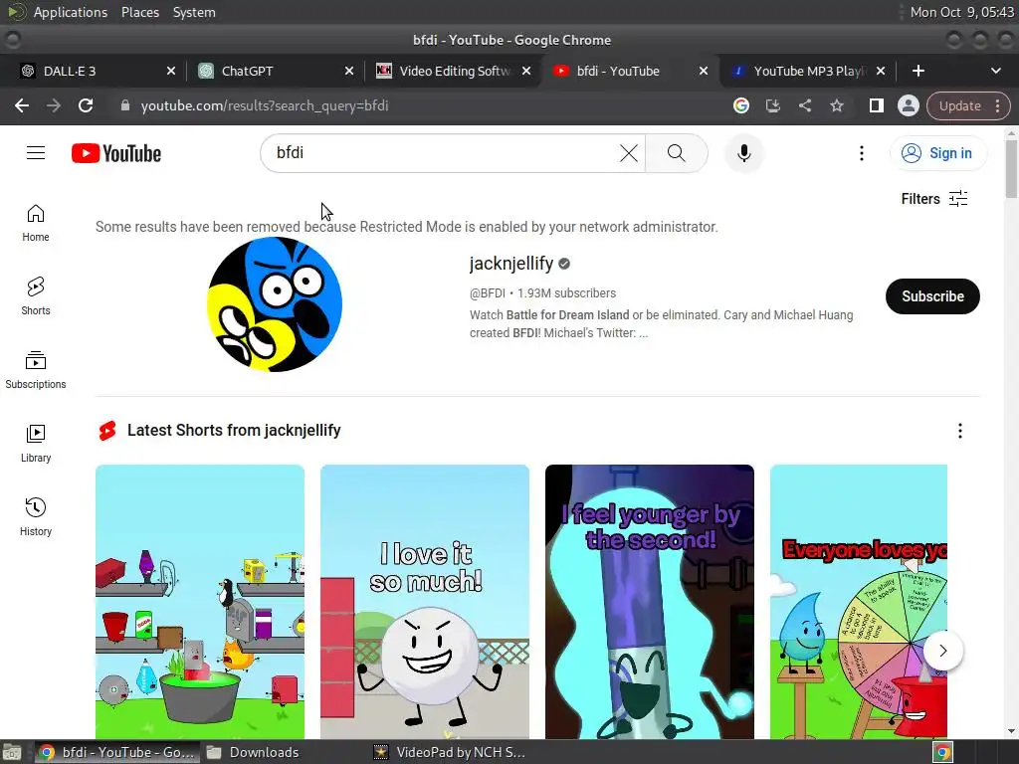Share this page via the share icon
This screenshot has height=764, width=1019.
(x=805, y=105)
